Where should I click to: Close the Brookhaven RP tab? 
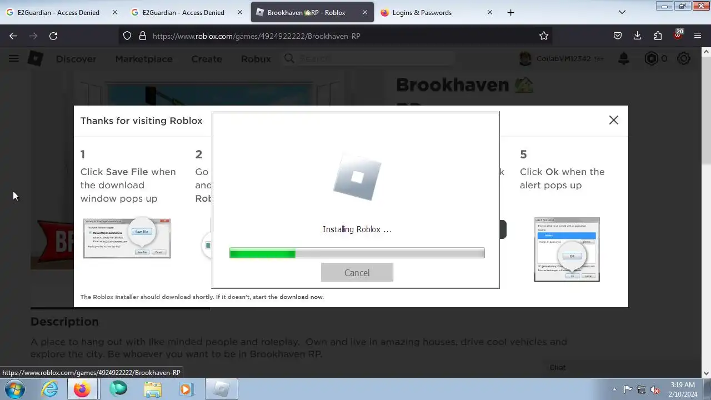[364, 12]
